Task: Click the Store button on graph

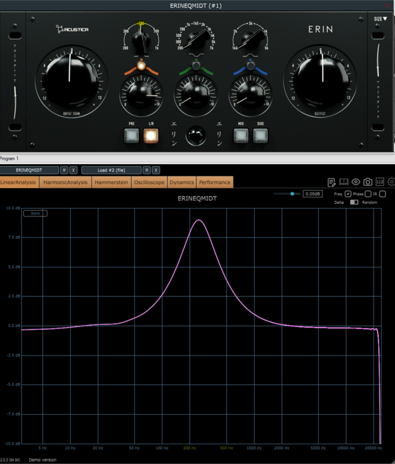Action: click(35, 213)
